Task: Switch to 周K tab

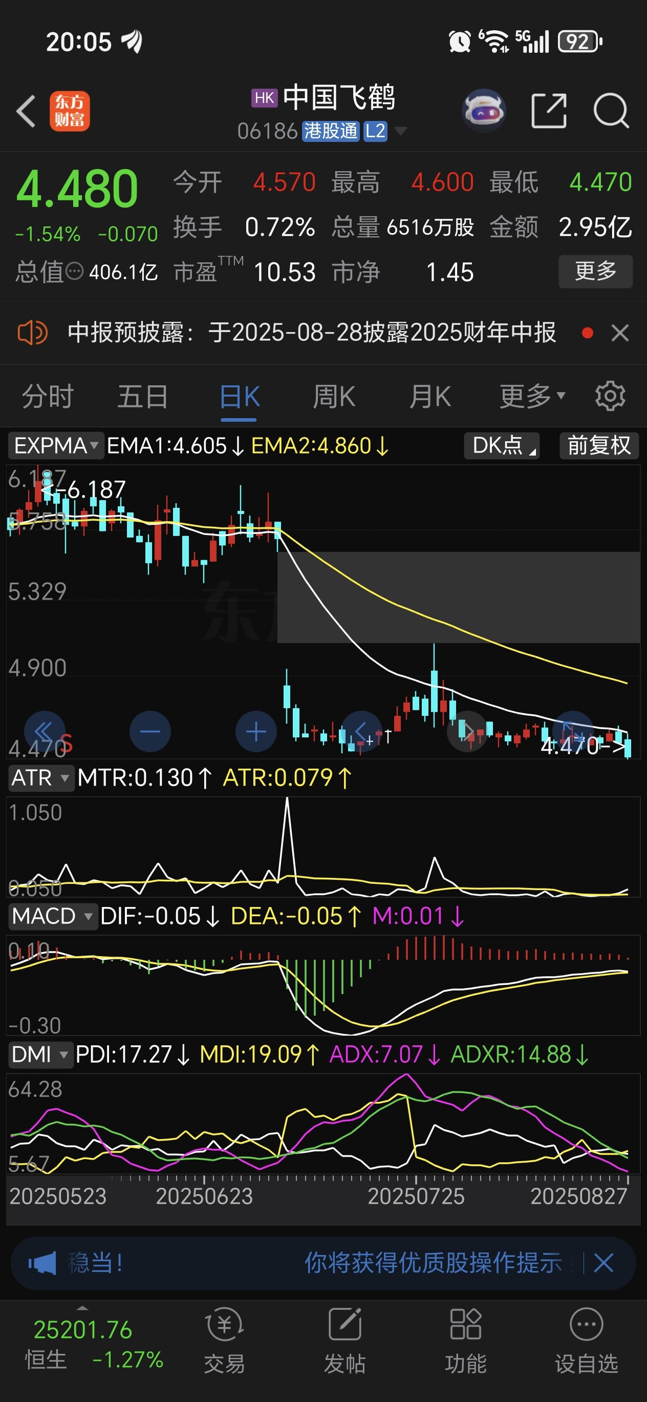Action: pyautogui.click(x=334, y=396)
